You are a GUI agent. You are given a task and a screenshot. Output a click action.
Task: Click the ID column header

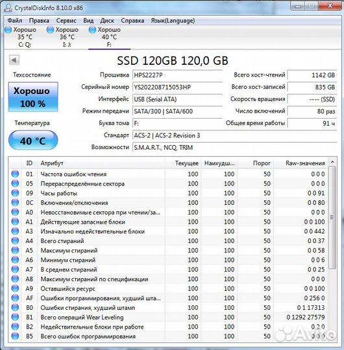tap(29, 163)
